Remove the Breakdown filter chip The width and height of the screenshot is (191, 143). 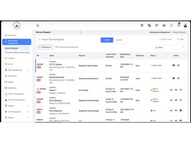40,47
